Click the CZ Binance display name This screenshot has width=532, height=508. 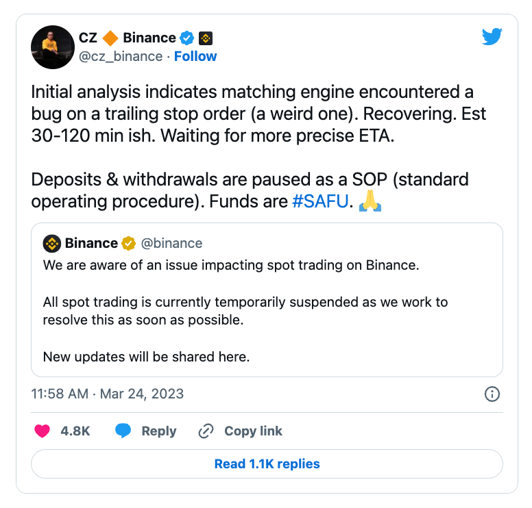pos(129,38)
